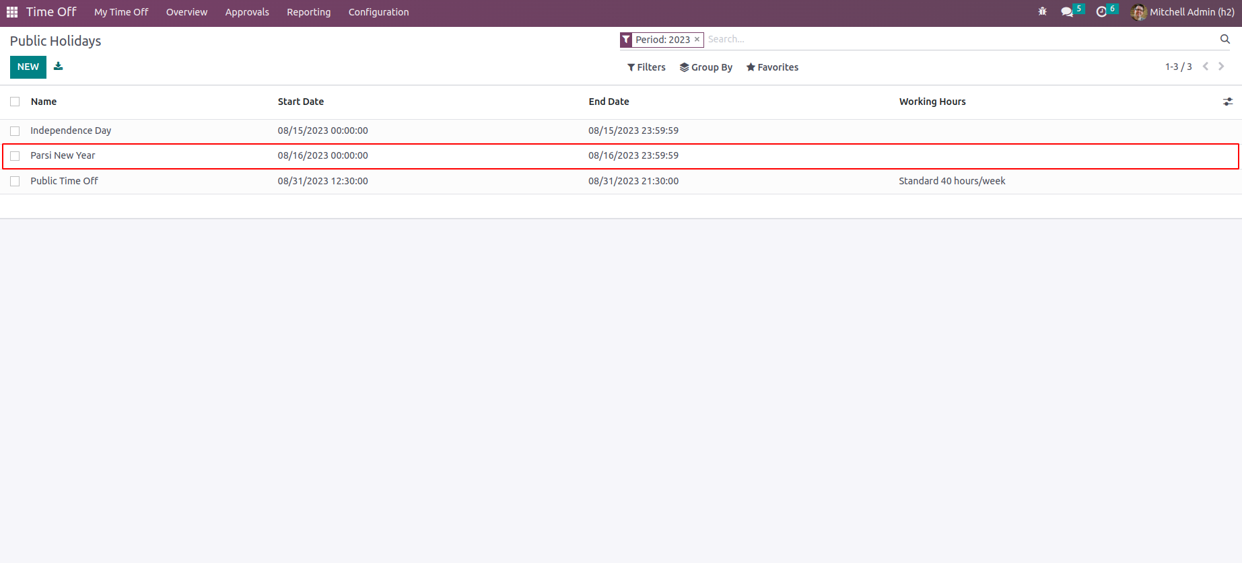Sort by Working Hours column header
Screen dimensions: 1242x563
(932, 102)
